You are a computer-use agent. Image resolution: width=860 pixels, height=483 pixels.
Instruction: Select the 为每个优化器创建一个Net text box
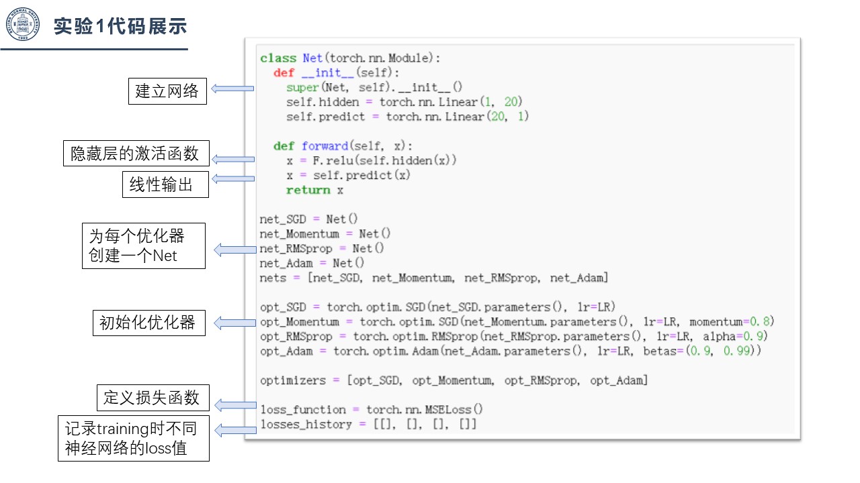tap(144, 246)
